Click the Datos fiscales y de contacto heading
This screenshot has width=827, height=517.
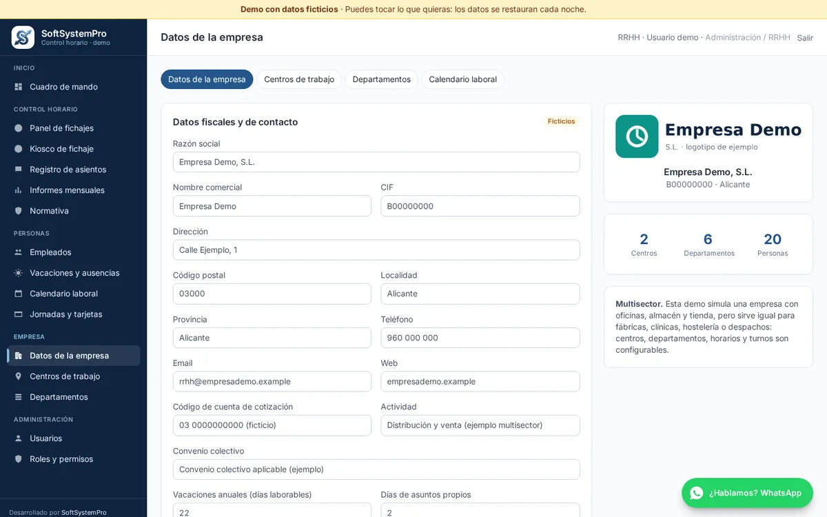coord(236,122)
